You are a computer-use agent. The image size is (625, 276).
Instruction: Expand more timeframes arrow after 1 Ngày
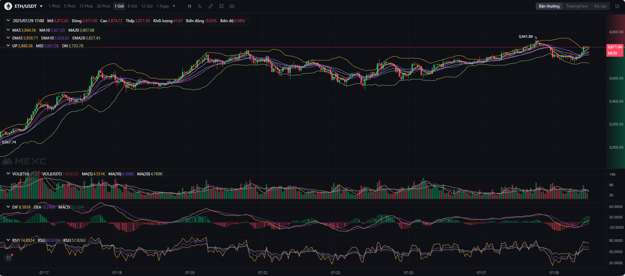click(x=174, y=6)
